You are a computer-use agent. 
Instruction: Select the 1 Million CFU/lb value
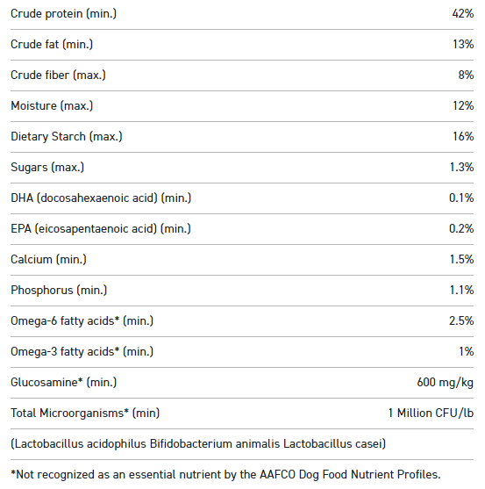tap(431, 413)
